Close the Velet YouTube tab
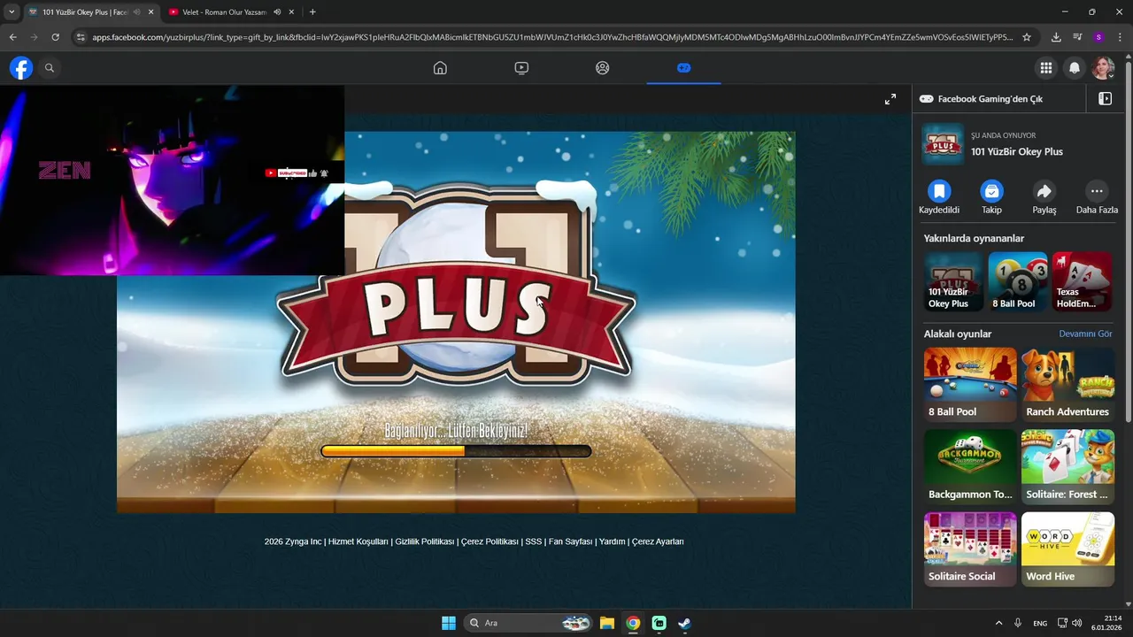The height and width of the screenshot is (637, 1133). [x=292, y=12]
